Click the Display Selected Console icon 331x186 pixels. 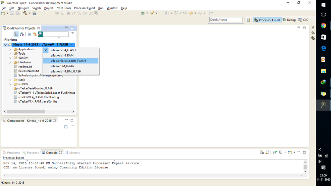coord(281,152)
